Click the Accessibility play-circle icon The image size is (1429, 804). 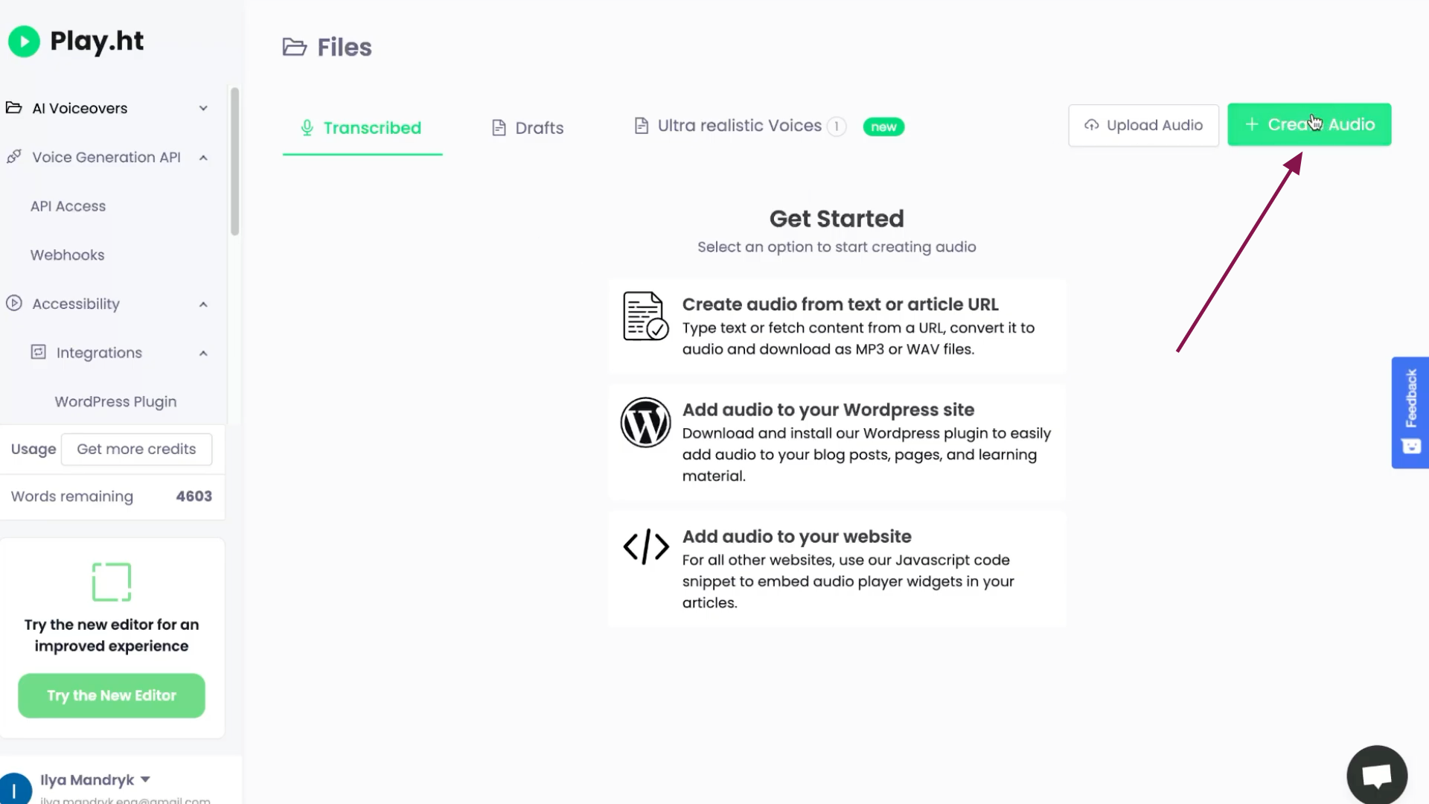(x=14, y=303)
